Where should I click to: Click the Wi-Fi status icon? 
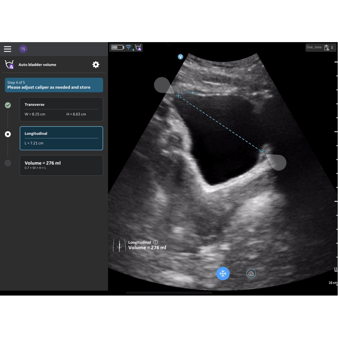128,47
